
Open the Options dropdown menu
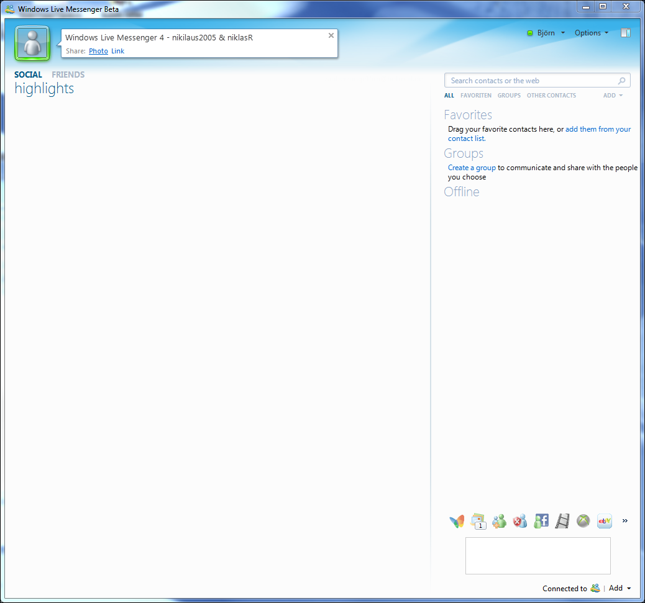pyautogui.click(x=592, y=33)
